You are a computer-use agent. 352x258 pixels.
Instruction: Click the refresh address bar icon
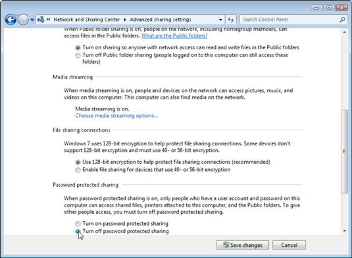[230, 20]
